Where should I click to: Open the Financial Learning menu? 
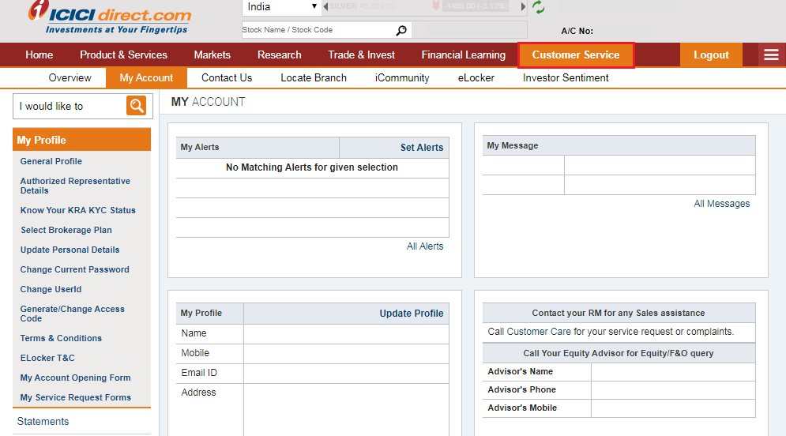click(463, 54)
